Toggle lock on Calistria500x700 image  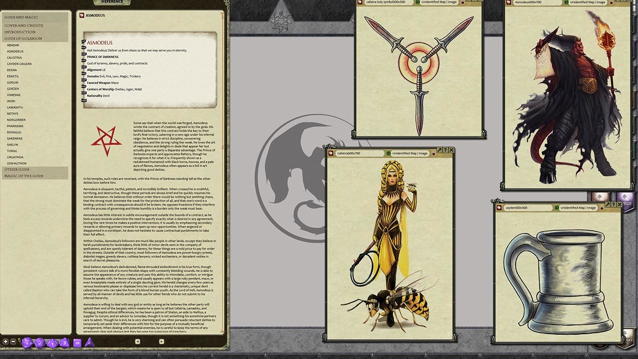[x=434, y=154]
